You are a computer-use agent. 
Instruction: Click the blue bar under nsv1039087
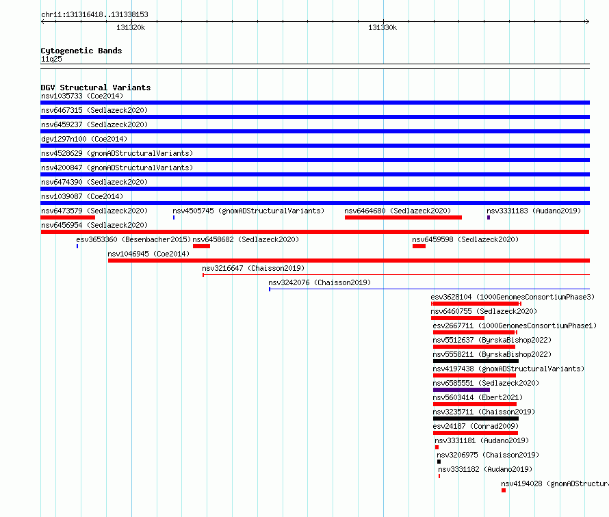[x=315, y=203]
